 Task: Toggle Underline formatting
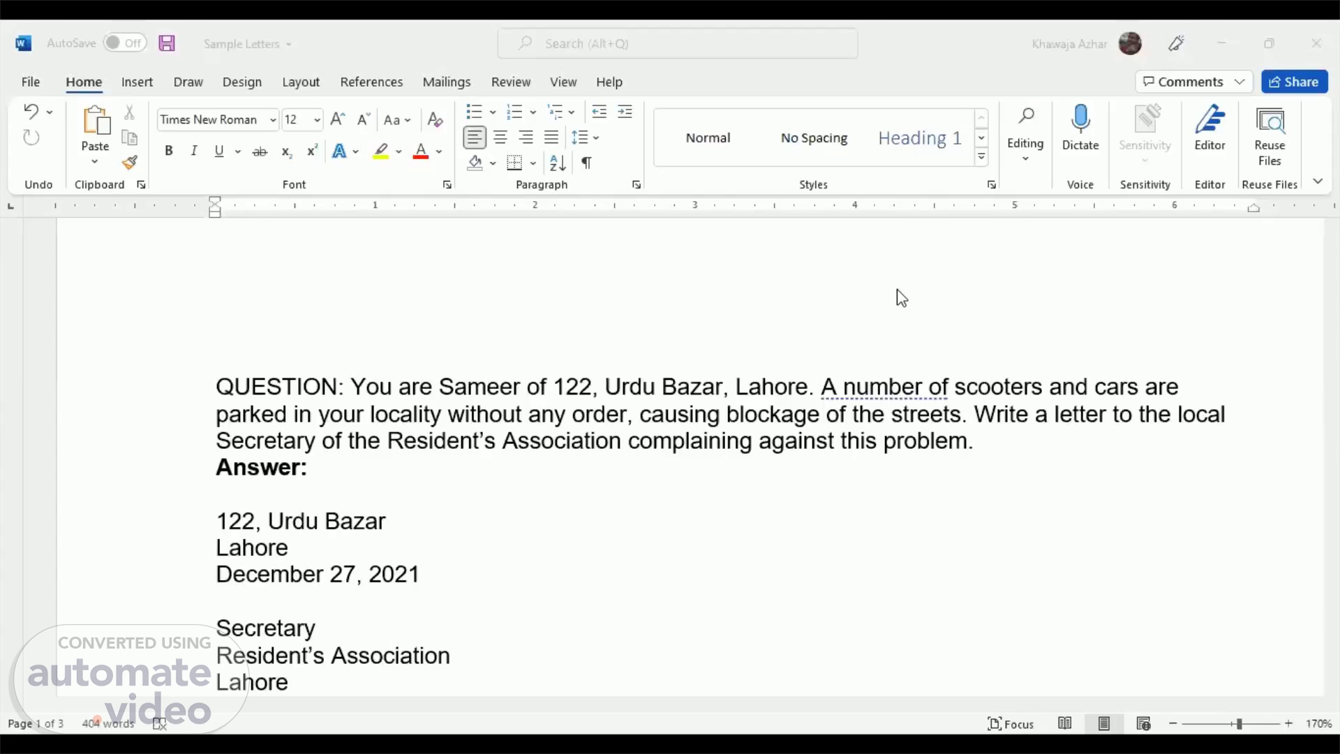[x=219, y=151]
